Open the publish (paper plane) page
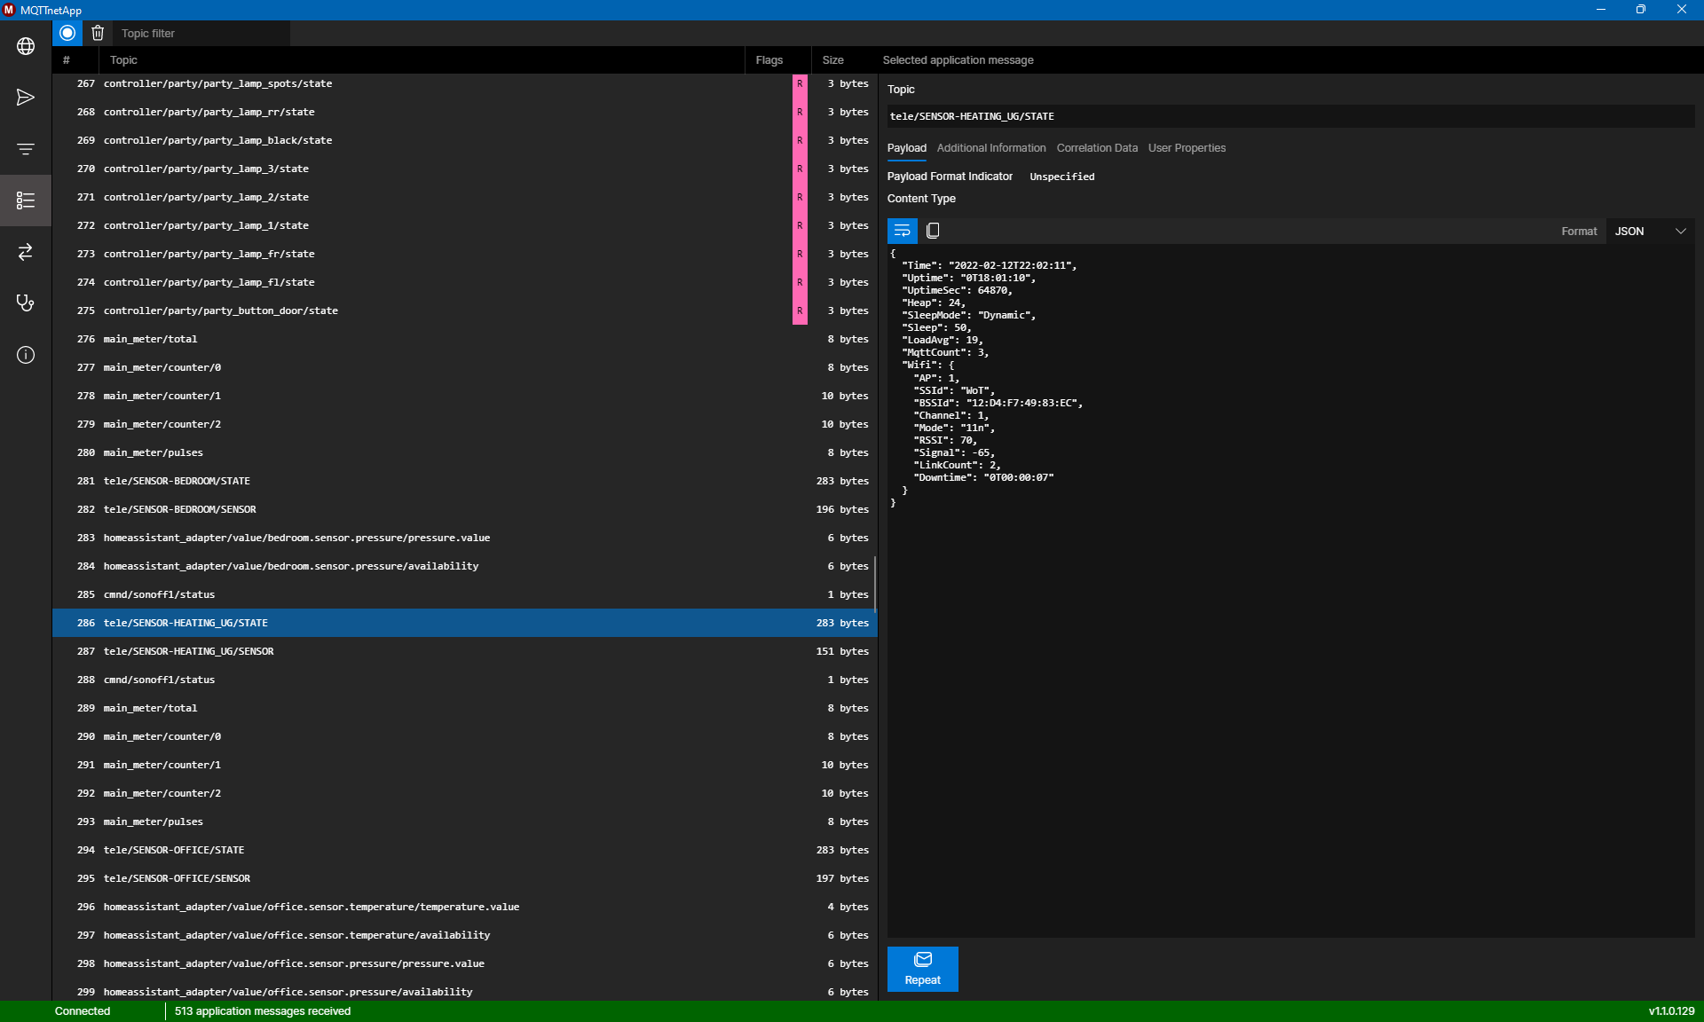 26,98
